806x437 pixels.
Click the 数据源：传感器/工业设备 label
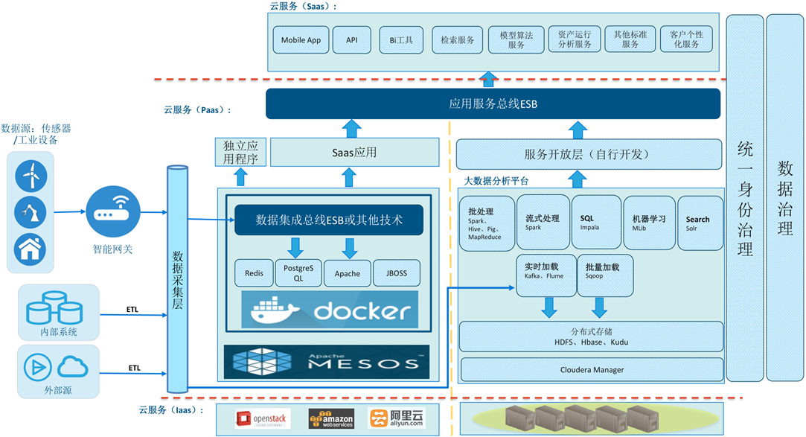36,134
